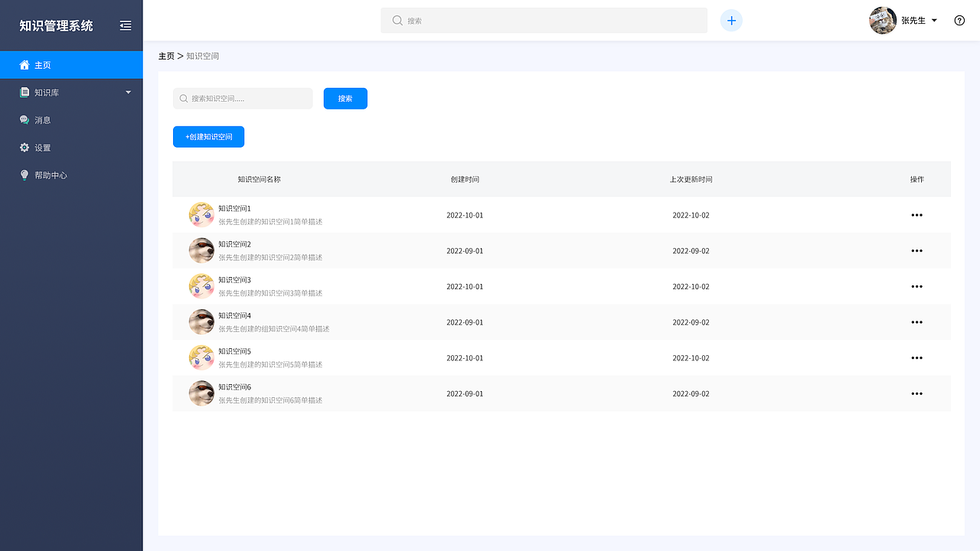Screen dimensions: 980x551
Task: Click the description 张先生创建的组知识空间4简单描述
Action: click(274, 329)
